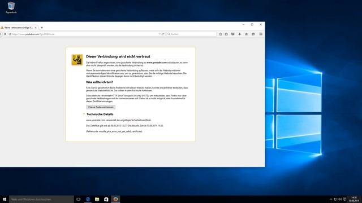Click the network tray icon
Image resolution: width=362 pixels, height=203 pixels.
(x=335, y=199)
